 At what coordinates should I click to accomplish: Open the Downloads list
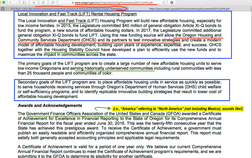coord(172,2)
